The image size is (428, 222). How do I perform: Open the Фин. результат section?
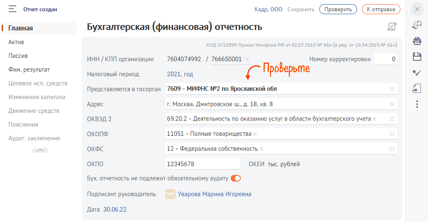(x=29, y=70)
